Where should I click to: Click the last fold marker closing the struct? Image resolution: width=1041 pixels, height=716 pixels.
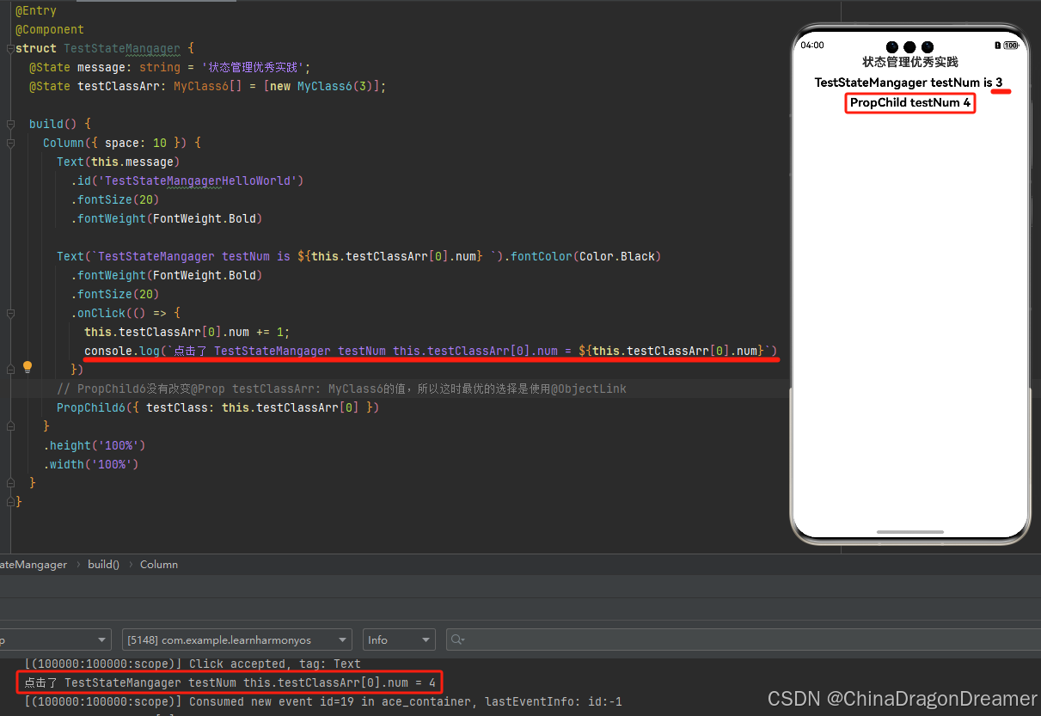pos(10,502)
